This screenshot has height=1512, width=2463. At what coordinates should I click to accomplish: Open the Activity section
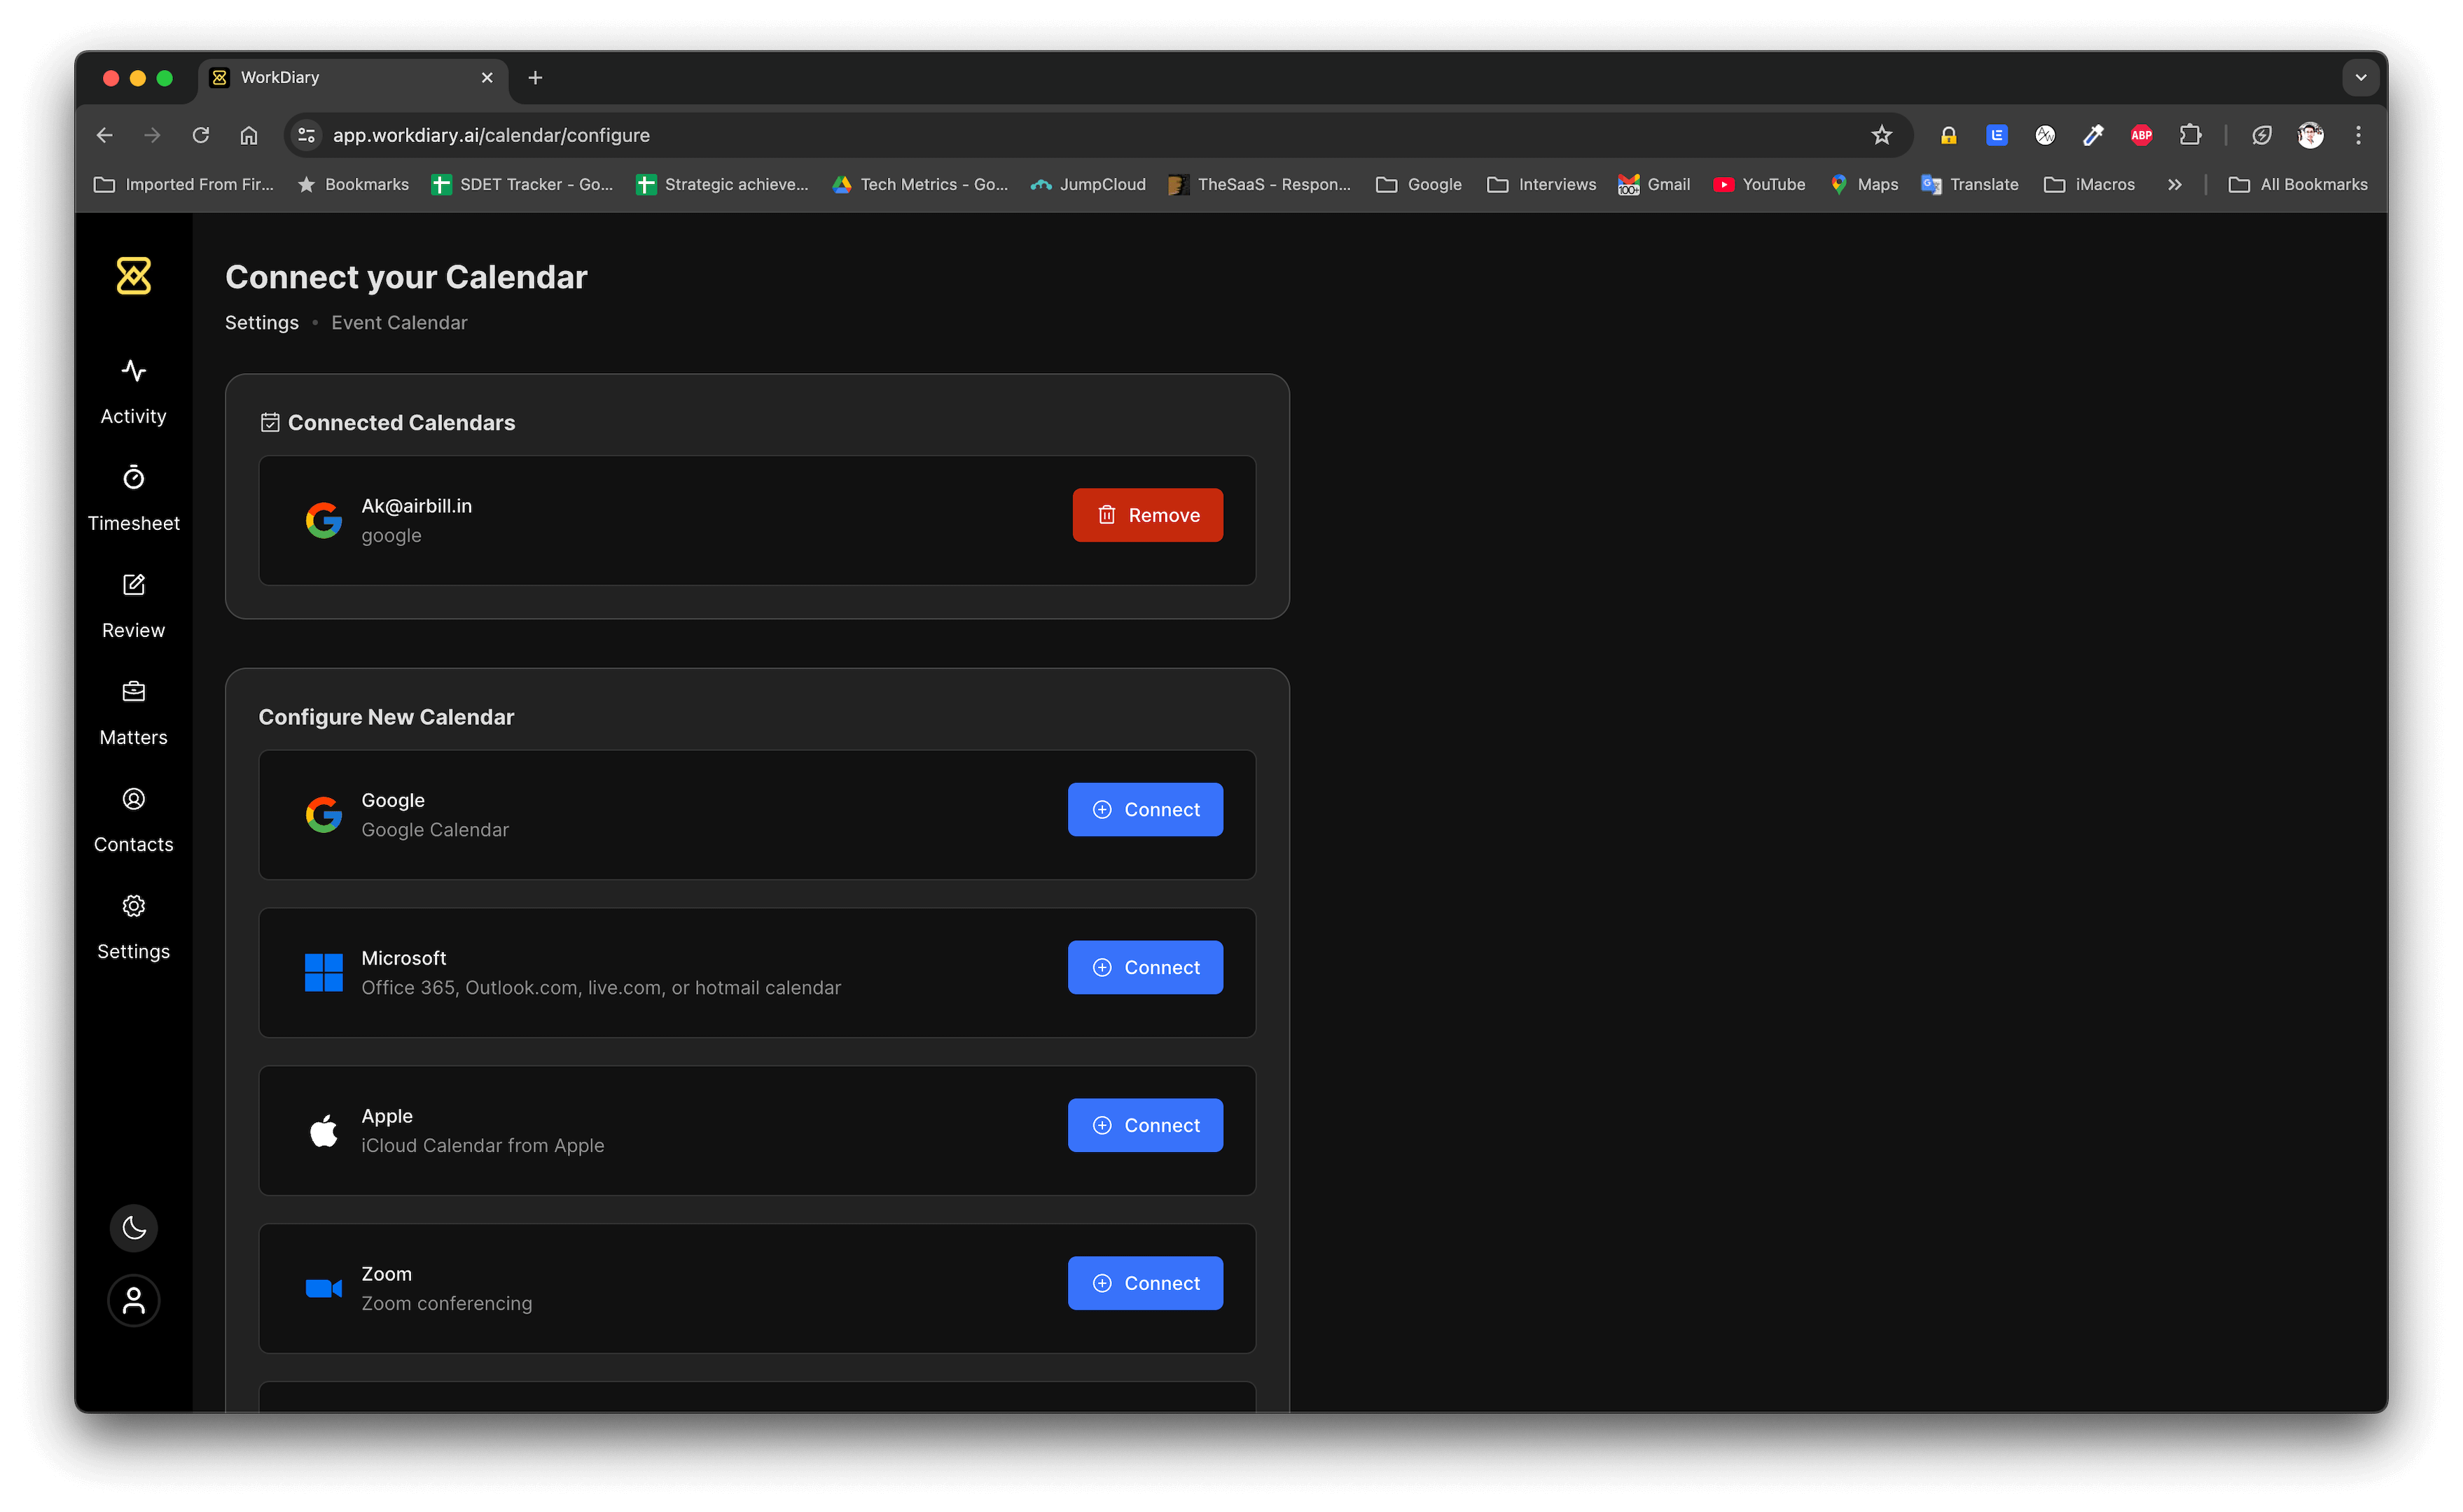click(133, 392)
